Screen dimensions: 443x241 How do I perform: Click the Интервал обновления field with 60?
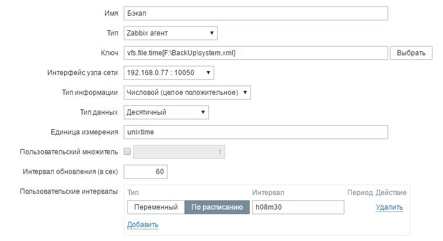pos(146,172)
